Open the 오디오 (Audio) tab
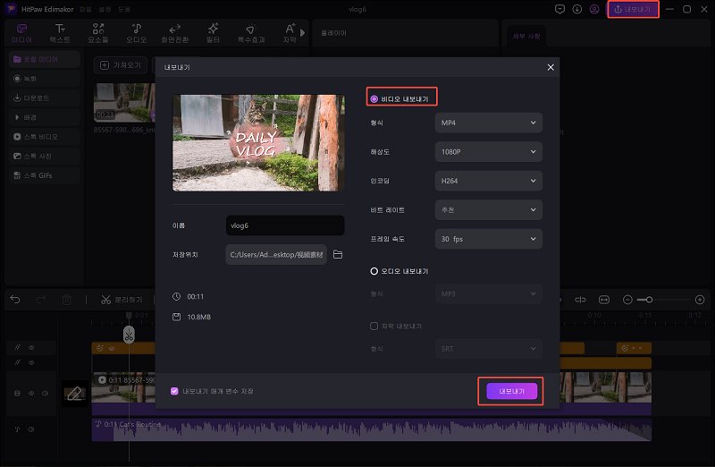 point(137,33)
